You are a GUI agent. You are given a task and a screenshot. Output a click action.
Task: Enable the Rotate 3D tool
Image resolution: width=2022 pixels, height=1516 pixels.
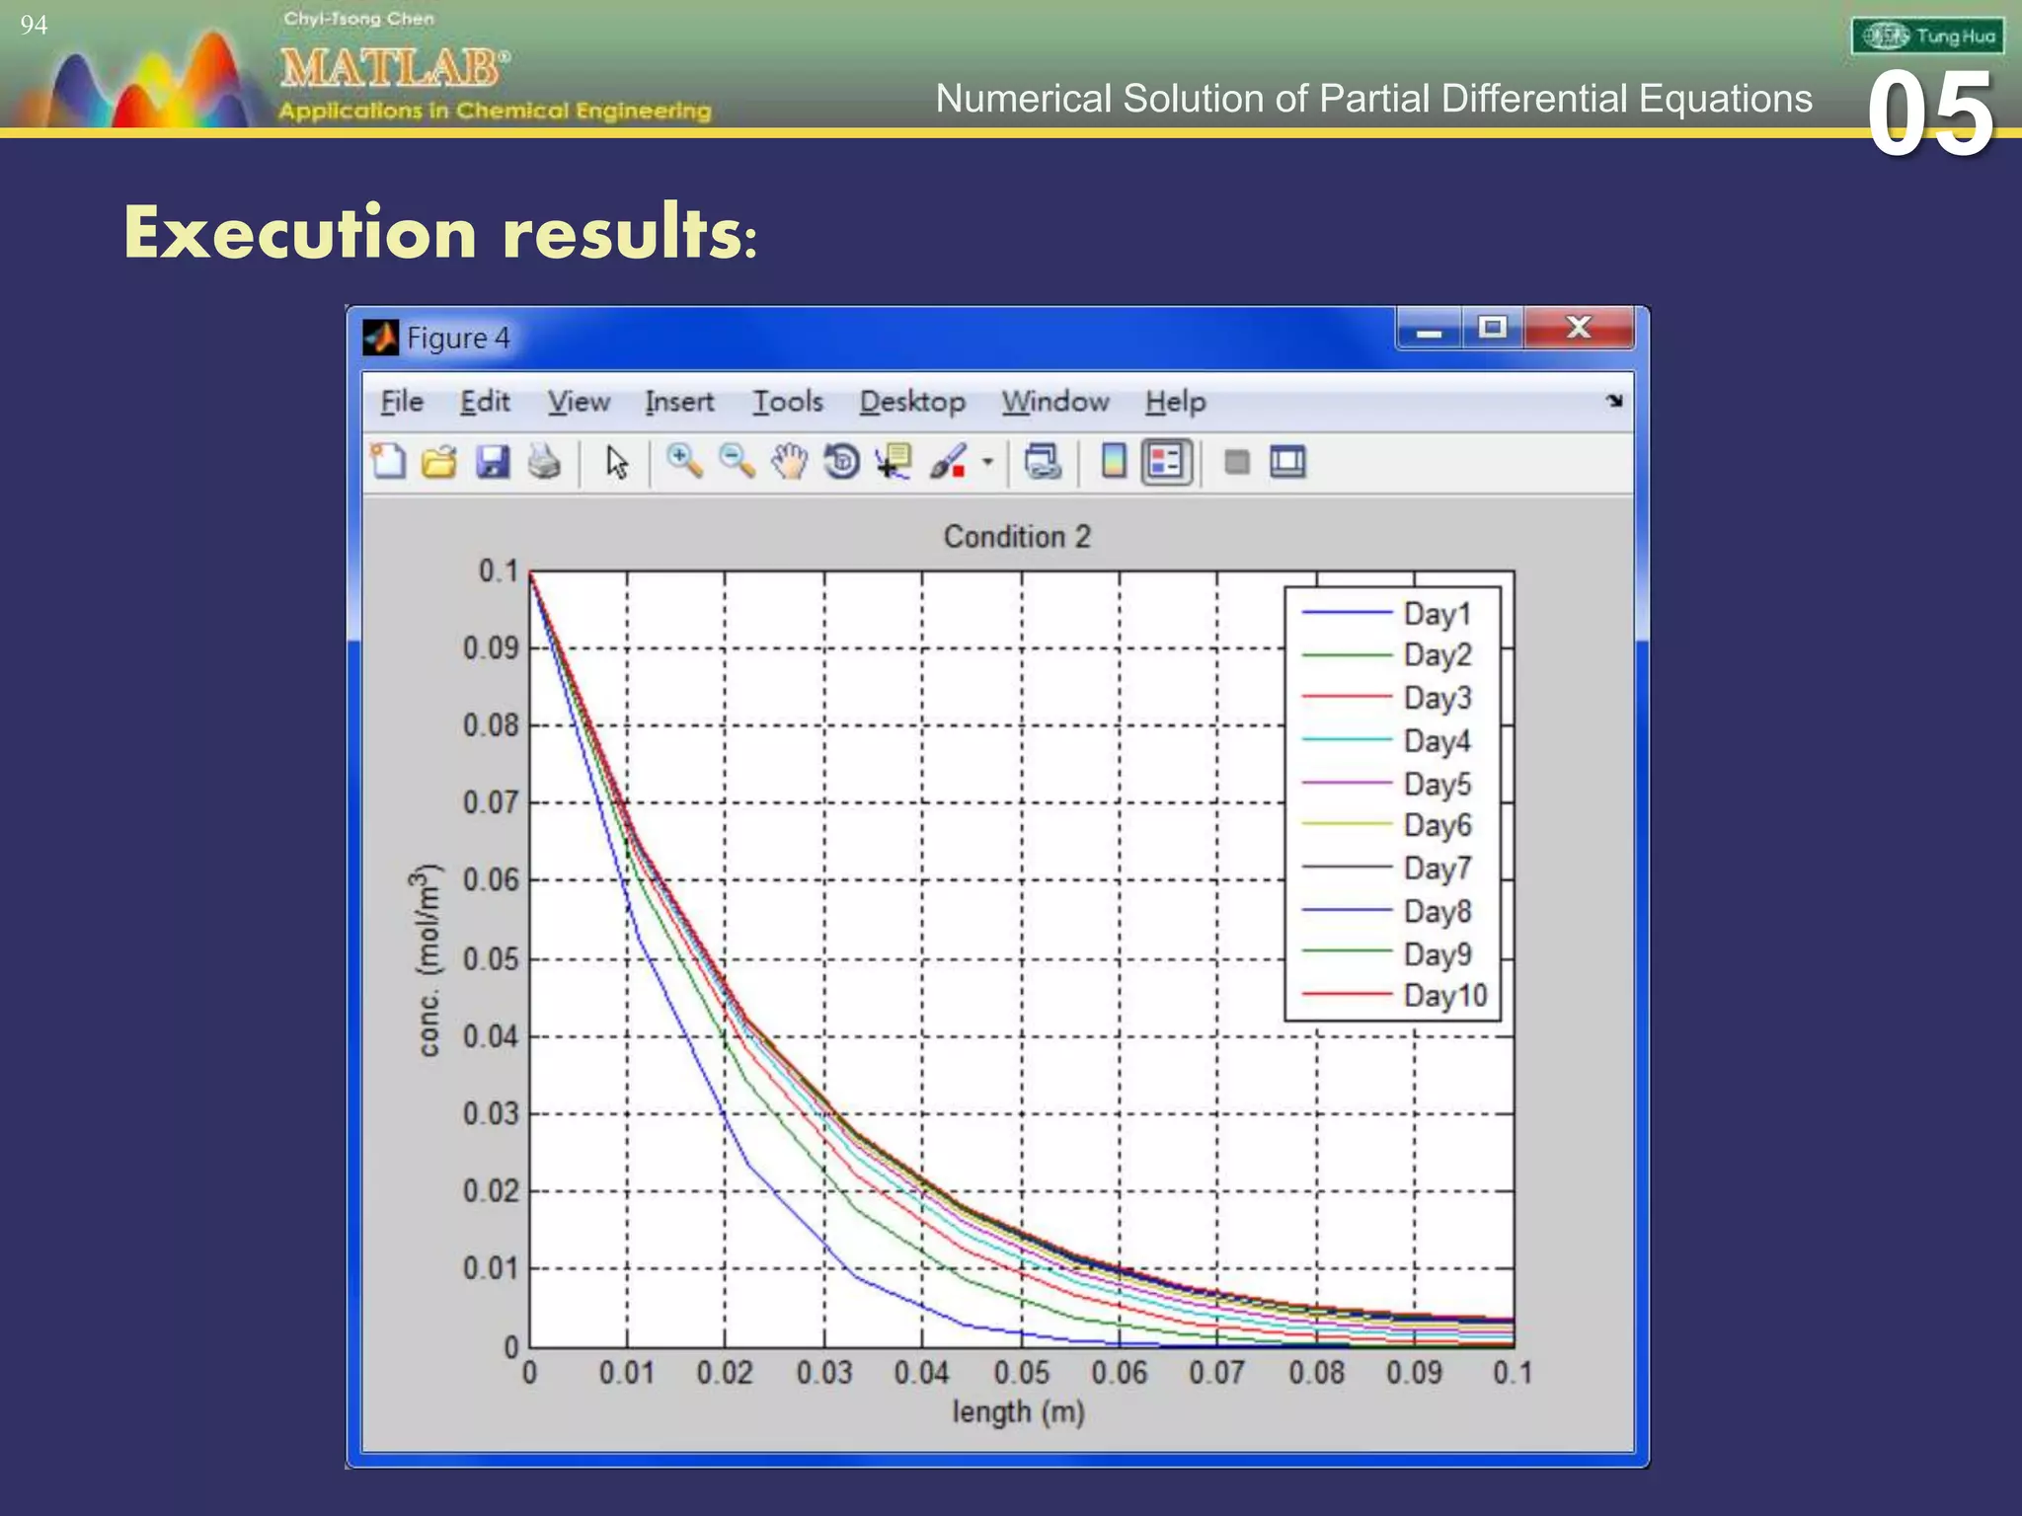coord(841,461)
